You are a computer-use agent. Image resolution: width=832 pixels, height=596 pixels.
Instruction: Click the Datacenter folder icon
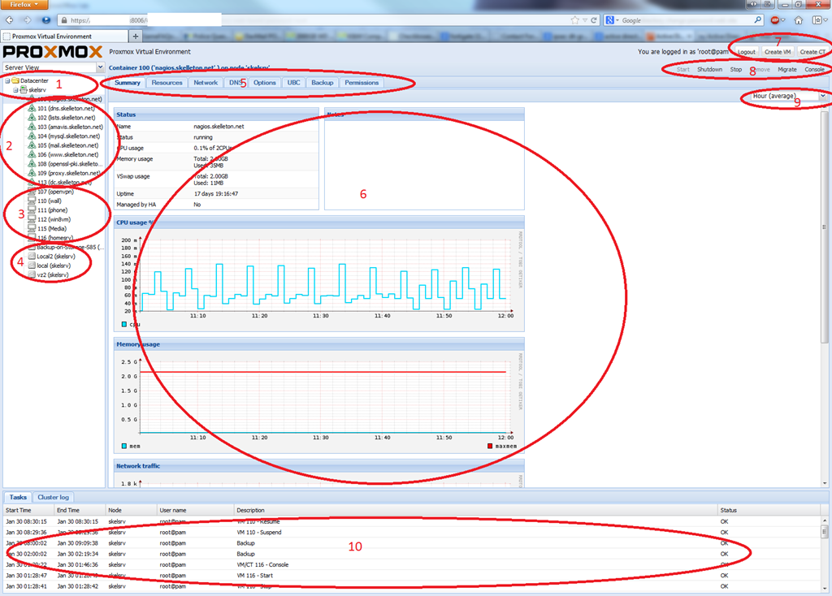15,81
